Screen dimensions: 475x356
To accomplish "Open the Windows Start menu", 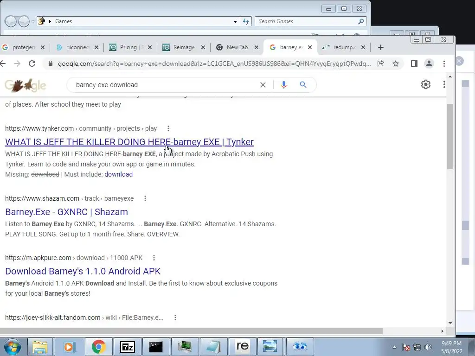I will coord(13,347).
